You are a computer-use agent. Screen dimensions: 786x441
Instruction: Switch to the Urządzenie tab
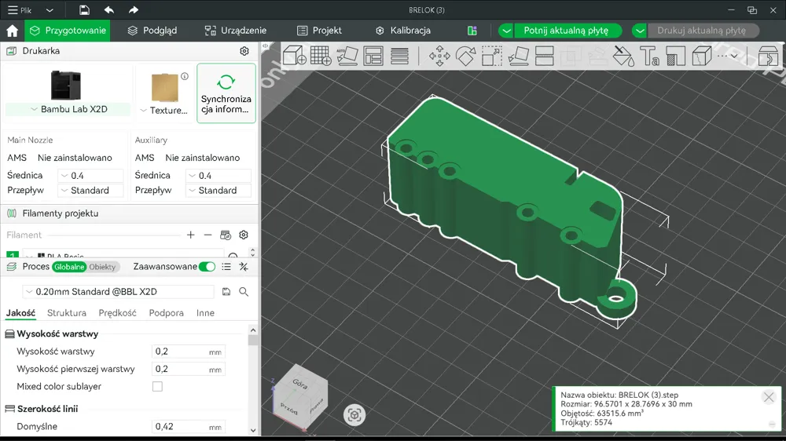coord(236,31)
